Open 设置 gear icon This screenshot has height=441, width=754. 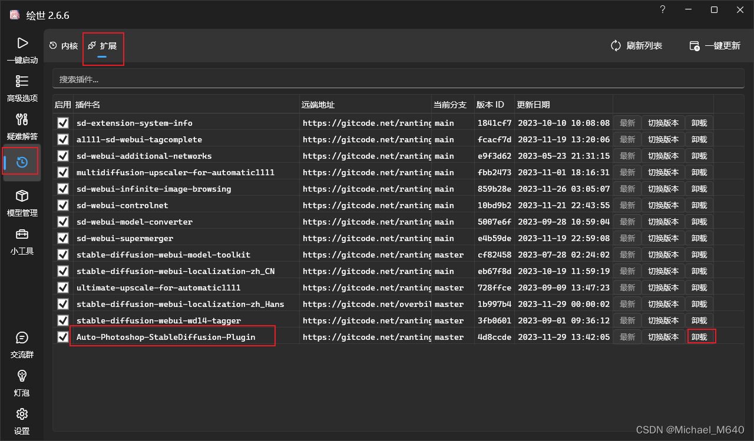coord(22,413)
